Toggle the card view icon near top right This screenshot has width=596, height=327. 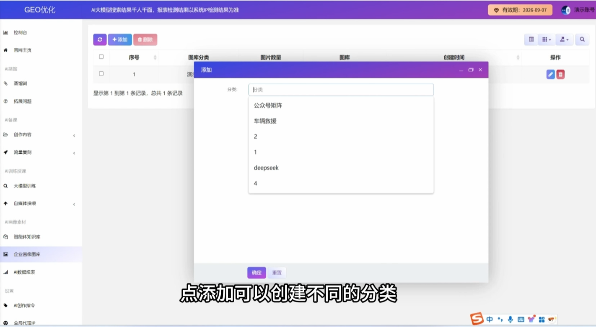531,39
